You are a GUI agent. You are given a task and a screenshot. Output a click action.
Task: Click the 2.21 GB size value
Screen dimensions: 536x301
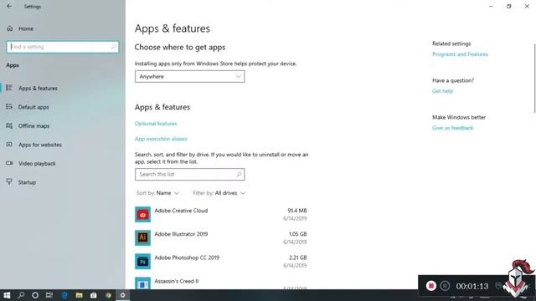(298, 258)
